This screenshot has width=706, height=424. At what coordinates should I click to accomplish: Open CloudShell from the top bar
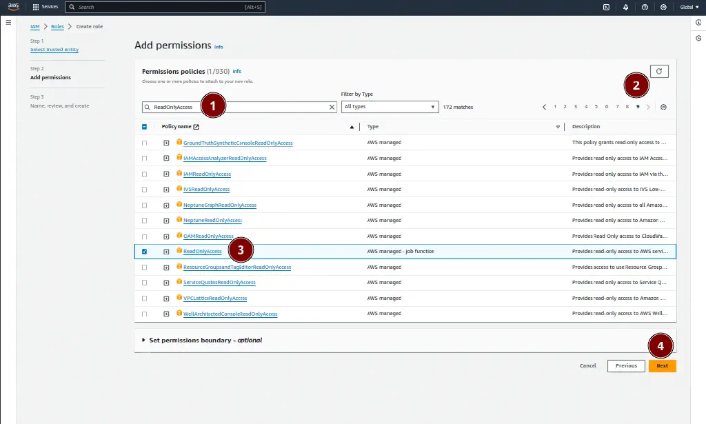pyautogui.click(x=606, y=7)
